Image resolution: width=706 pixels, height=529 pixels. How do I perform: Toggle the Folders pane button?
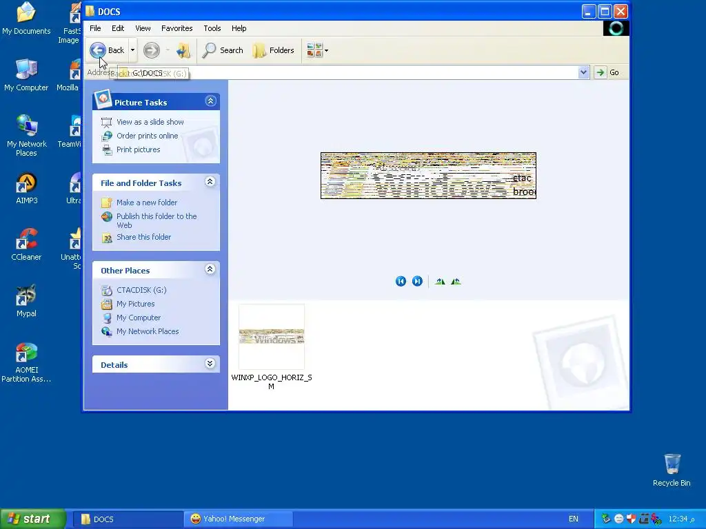(x=273, y=50)
